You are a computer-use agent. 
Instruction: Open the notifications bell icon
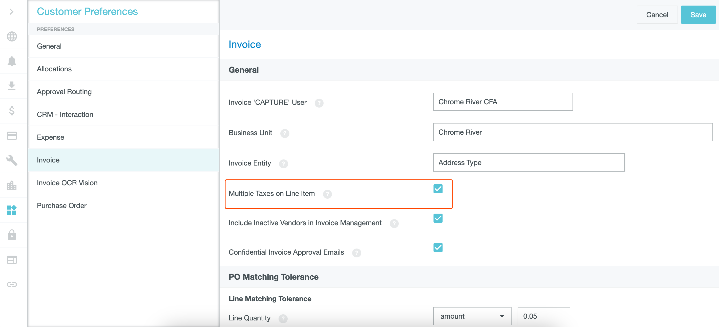click(x=12, y=61)
